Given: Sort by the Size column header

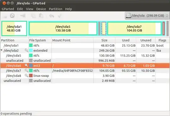Looking at the screenshot, I should coord(105,40).
